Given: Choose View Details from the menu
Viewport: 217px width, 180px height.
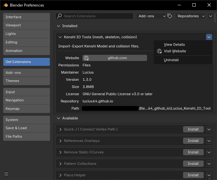Looking at the screenshot, I should click(183, 45).
